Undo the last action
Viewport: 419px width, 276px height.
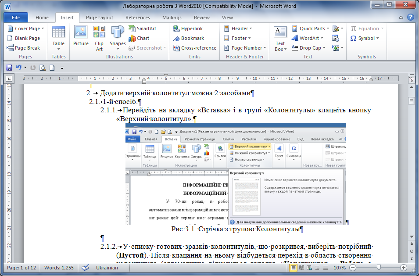pyautogui.click(x=18, y=68)
